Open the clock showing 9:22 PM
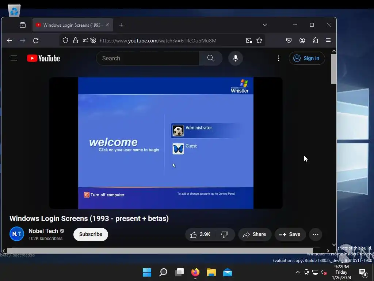 (341, 272)
